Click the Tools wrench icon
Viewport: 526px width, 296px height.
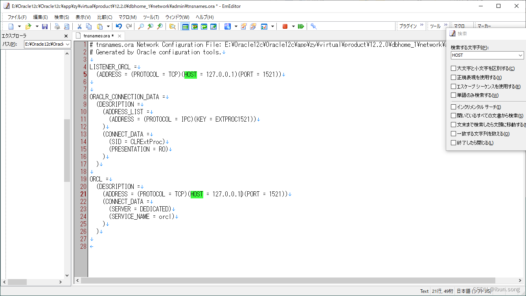(313, 26)
